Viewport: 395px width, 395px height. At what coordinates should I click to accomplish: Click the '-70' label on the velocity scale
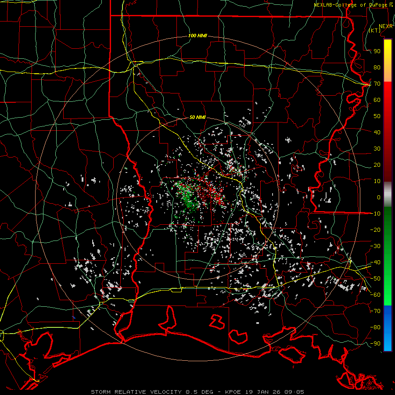point(375,311)
